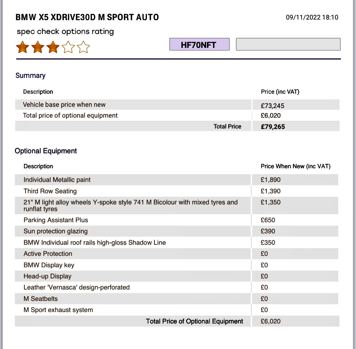
Task: Click the second filled star rating
Action: tap(38, 47)
